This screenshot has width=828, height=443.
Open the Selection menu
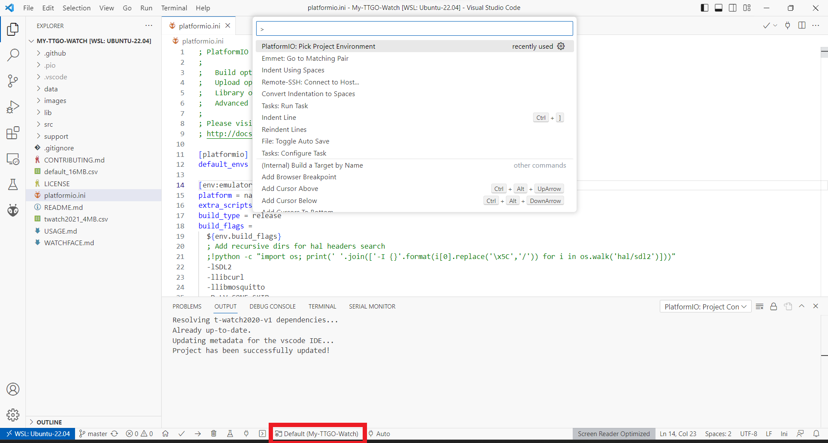click(76, 8)
